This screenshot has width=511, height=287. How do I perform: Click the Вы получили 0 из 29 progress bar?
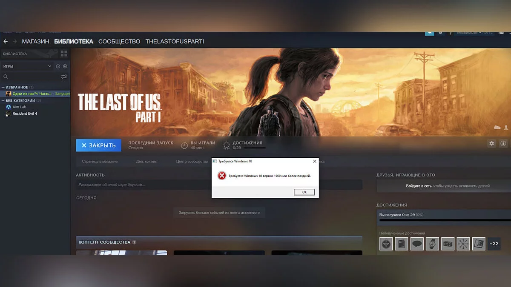[445, 220]
